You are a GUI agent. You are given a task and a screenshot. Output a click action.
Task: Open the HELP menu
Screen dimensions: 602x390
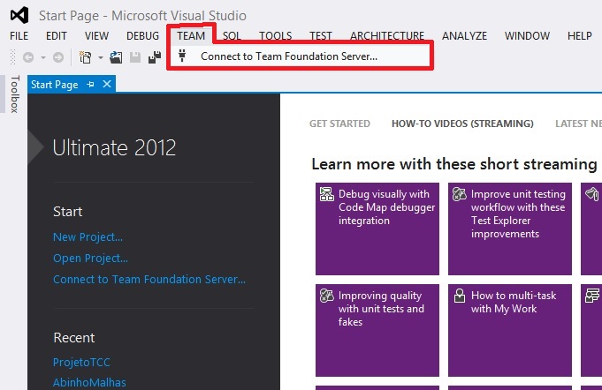tap(580, 36)
